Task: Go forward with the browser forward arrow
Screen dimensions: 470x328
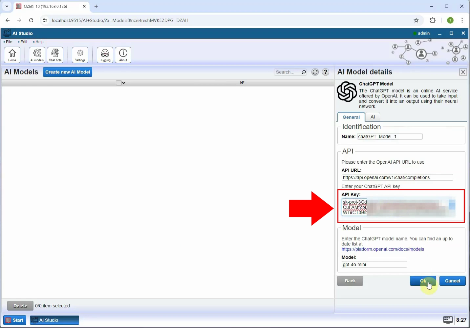Action: (19, 20)
